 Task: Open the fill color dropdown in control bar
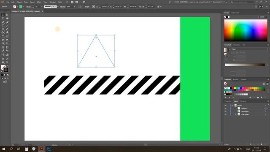17,7
